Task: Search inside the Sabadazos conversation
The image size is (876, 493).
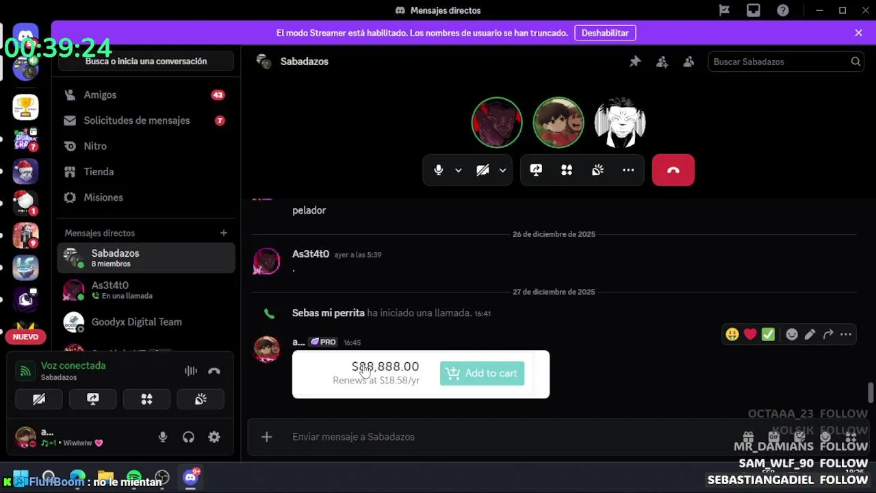Action: (786, 62)
